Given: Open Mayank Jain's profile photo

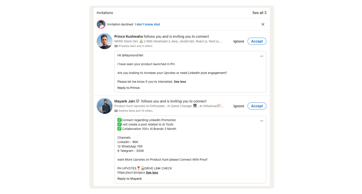Looking at the screenshot, I should click(105, 106).
